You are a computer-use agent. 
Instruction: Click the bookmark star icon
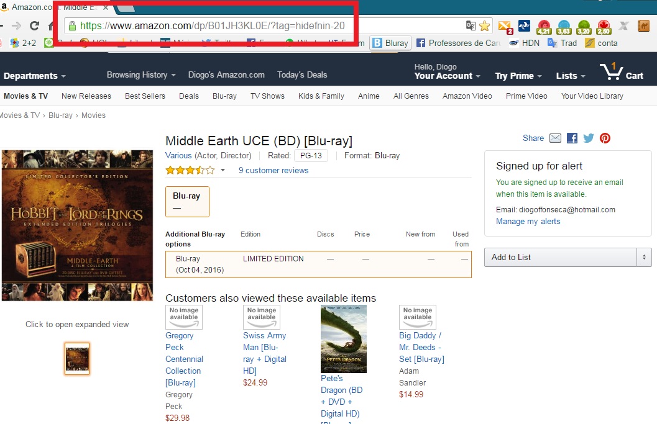point(484,26)
